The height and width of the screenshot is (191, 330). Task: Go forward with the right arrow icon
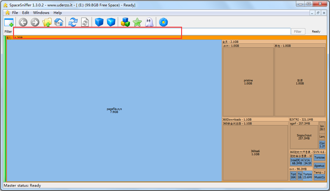(x=35, y=22)
